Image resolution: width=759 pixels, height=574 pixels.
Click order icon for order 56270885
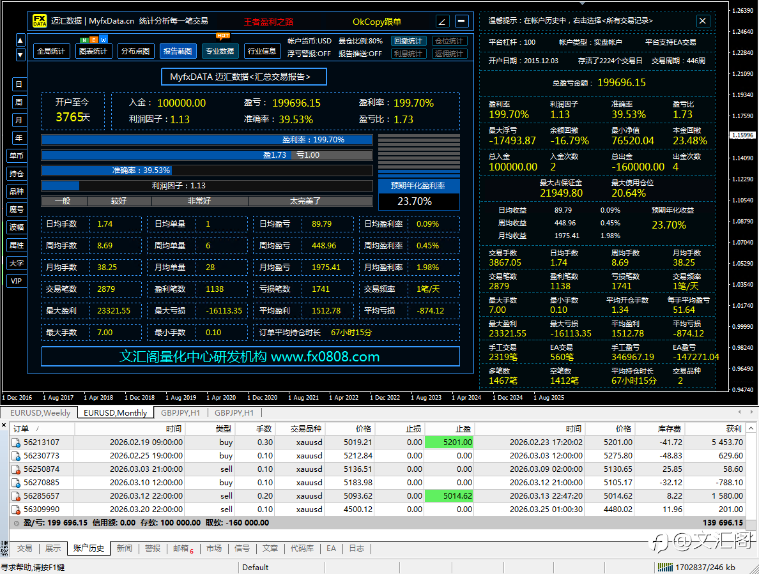tap(15, 483)
